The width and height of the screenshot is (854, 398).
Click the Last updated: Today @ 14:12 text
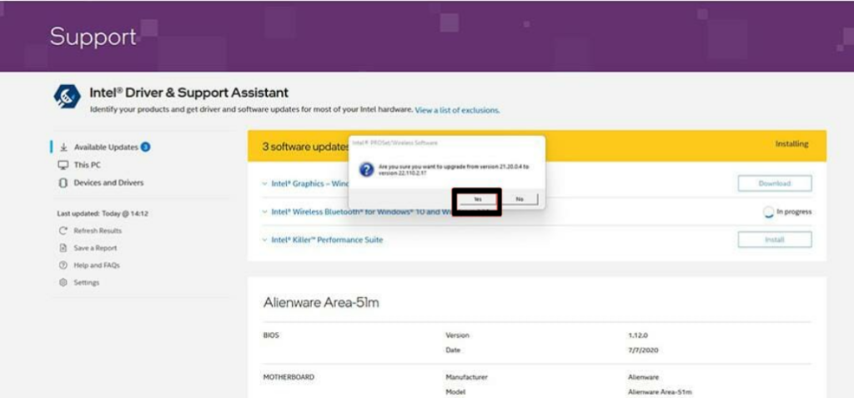(103, 214)
